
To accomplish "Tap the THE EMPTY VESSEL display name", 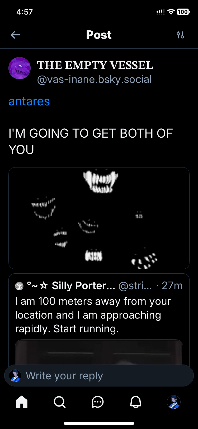I will [x=95, y=65].
